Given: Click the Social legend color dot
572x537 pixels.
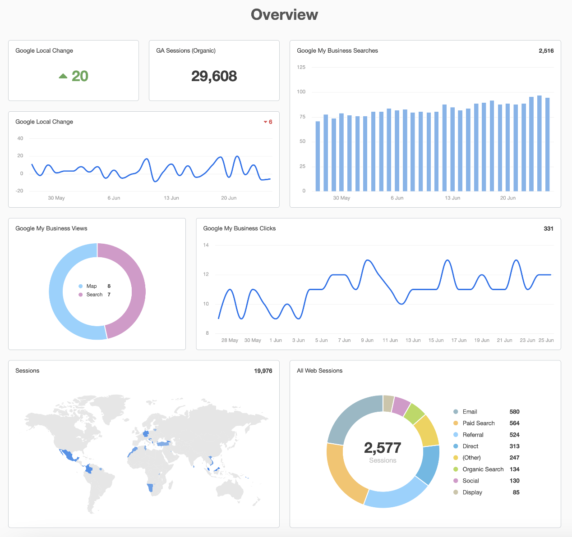Looking at the screenshot, I should [x=456, y=481].
